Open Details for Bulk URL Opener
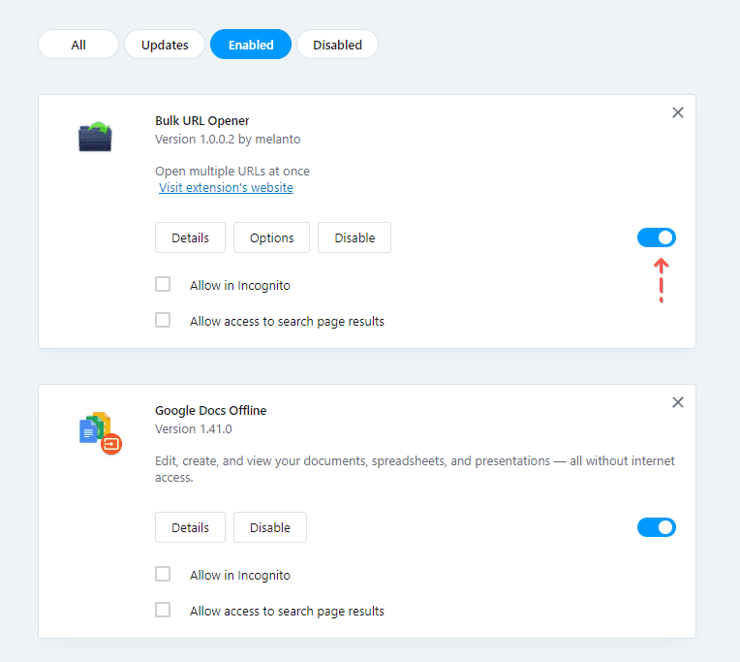Viewport: 740px width, 662px height. coord(190,237)
